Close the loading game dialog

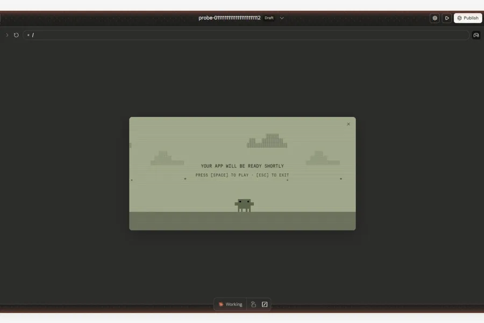pyautogui.click(x=348, y=124)
